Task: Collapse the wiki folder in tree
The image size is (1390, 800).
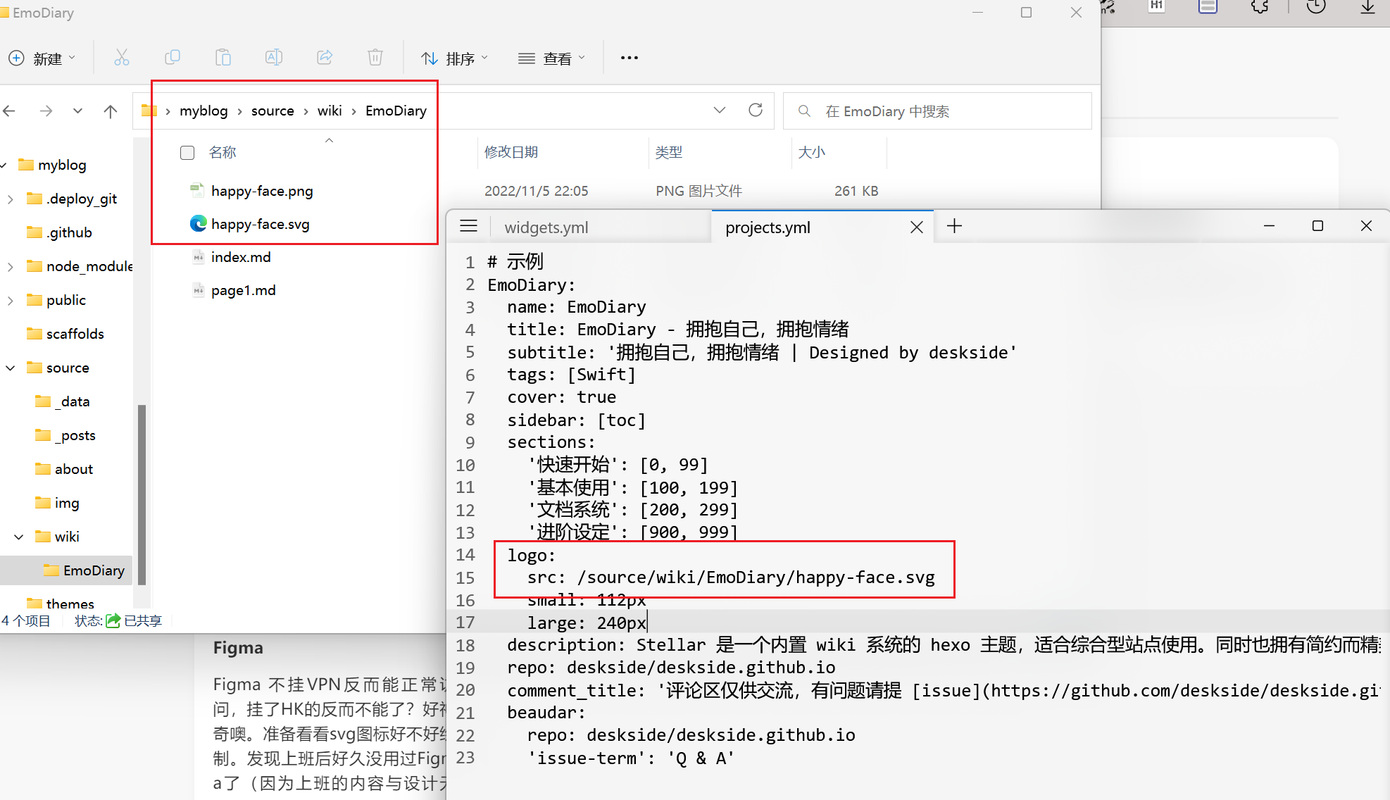Action: (19, 537)
